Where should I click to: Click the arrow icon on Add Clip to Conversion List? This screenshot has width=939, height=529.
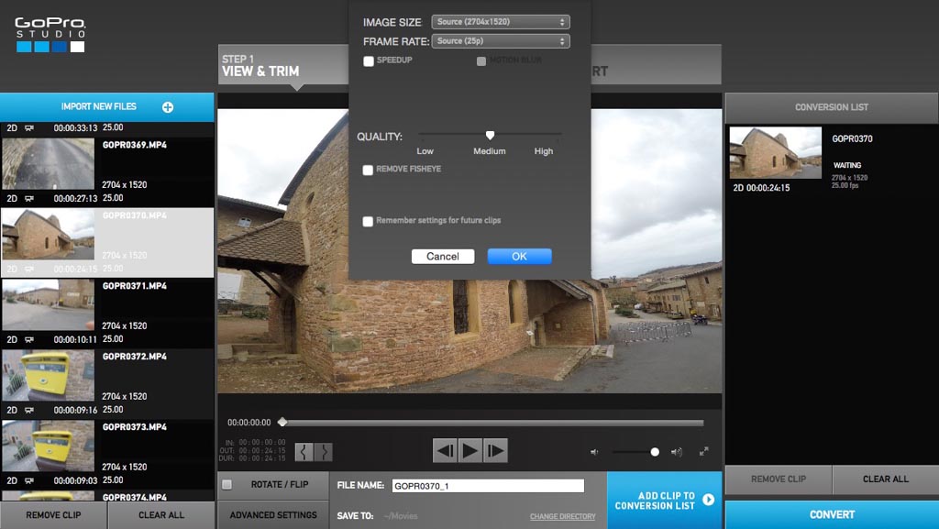pyautogui.click(x=709, y=500)
